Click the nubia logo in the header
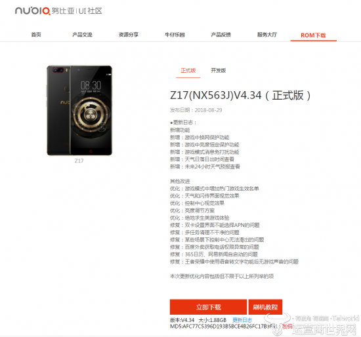The width and height of the screenshot is (361, 337). (x=32, y=10)
